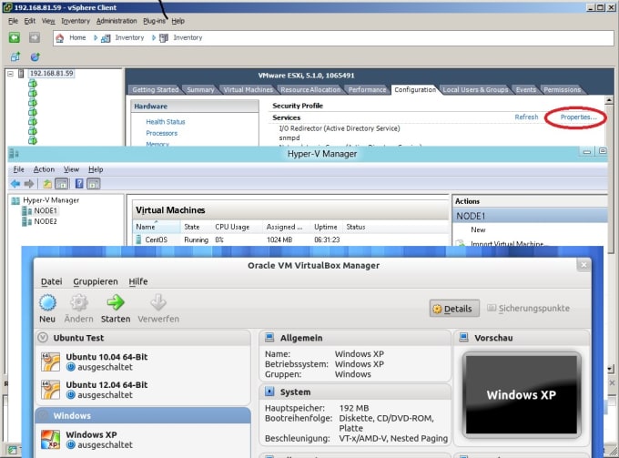
Task: Click New in Hyper-V Actions pane
Action: click(x=478, y=229)
